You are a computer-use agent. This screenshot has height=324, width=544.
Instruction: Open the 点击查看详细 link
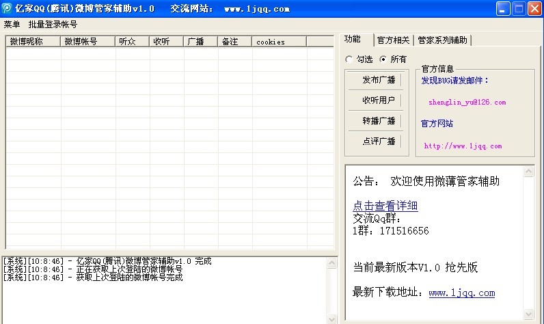click(385, 206)
